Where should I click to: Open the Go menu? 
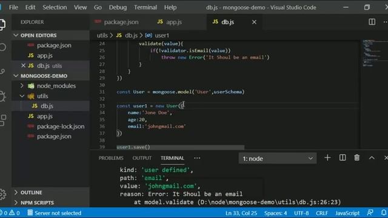[x=98, y=7]
